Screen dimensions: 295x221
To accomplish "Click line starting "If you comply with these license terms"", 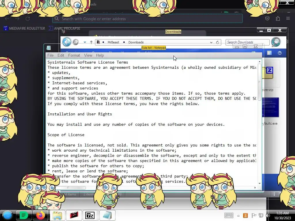I will 123,104.
